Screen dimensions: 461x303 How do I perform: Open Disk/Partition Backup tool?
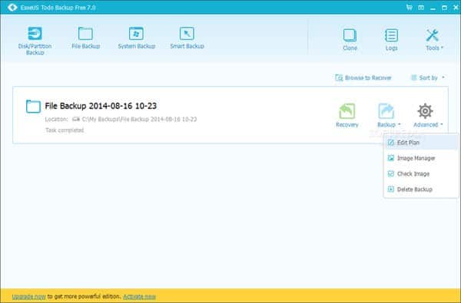pos(35,41)
